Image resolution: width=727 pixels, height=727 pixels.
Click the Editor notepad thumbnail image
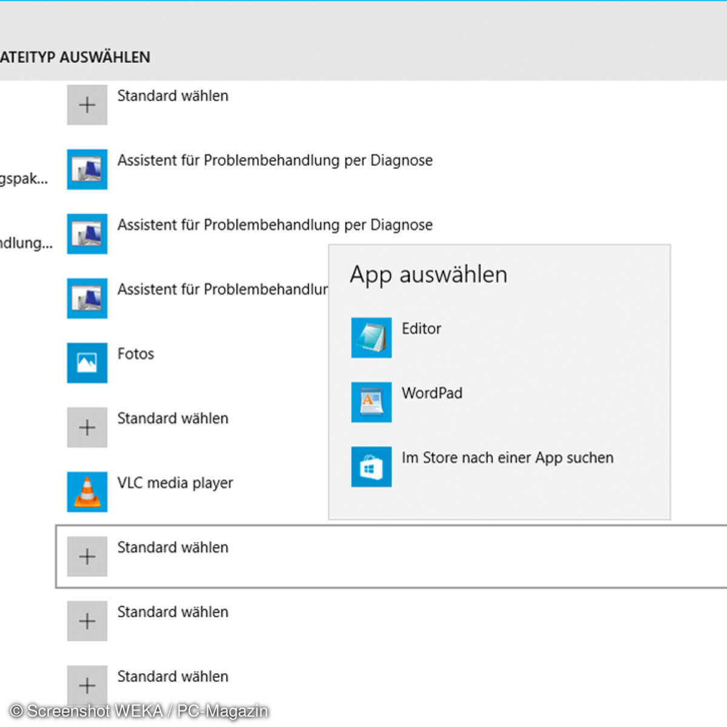(x=371, y=337)
